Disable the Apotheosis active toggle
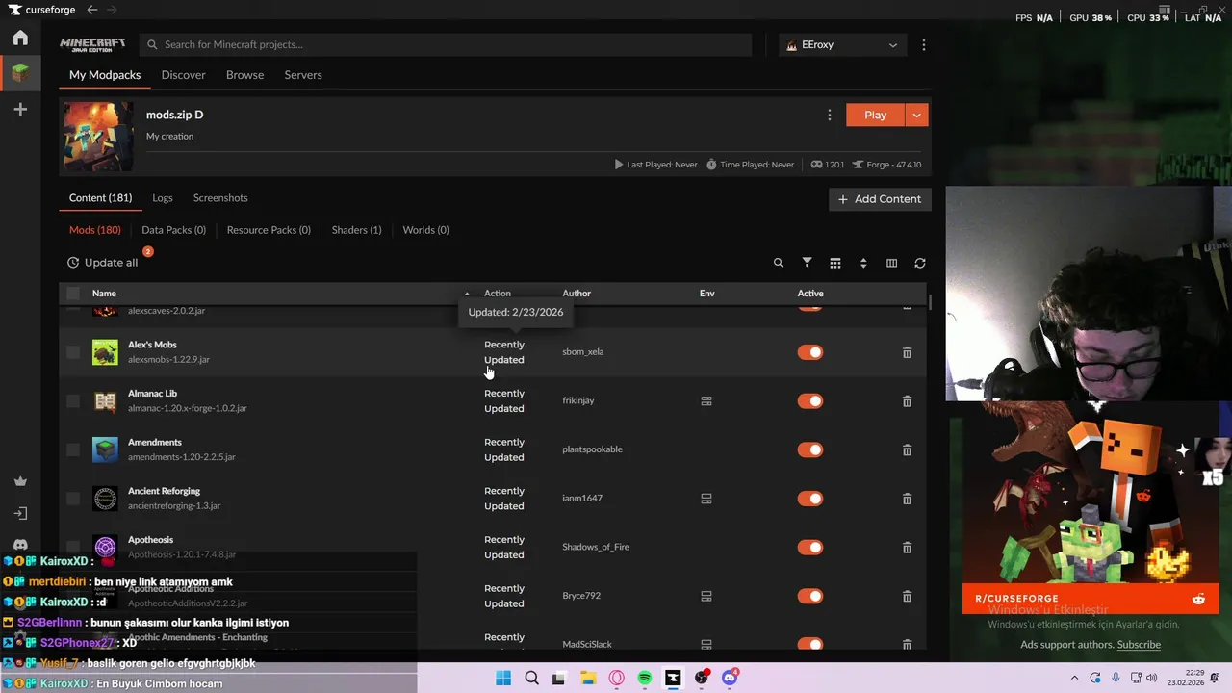Image resolution: width=1232 pixels, height=693 pixels. pyautogui.click(x=810, y=548)
